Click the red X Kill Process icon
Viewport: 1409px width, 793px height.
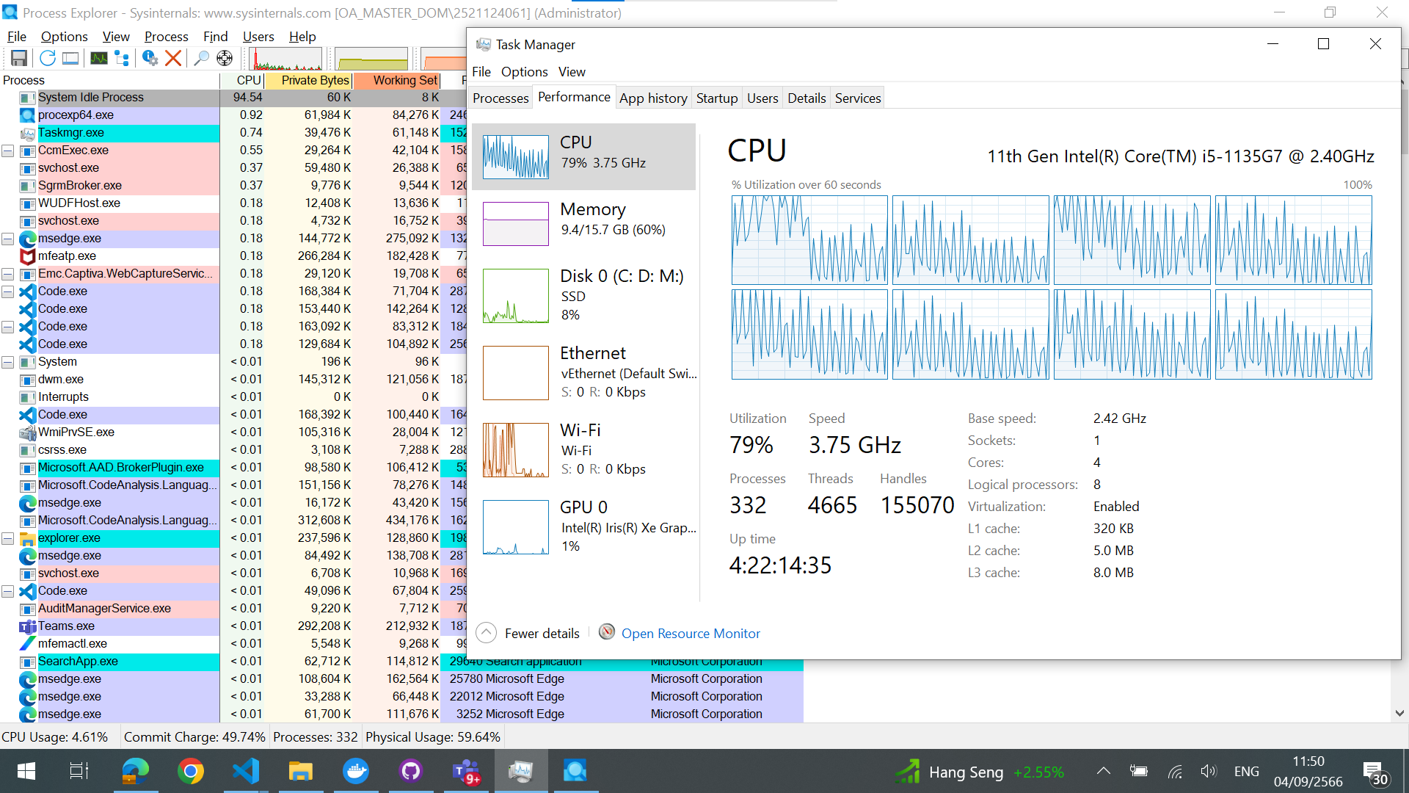pyautogui.click(x=173, y=58)
